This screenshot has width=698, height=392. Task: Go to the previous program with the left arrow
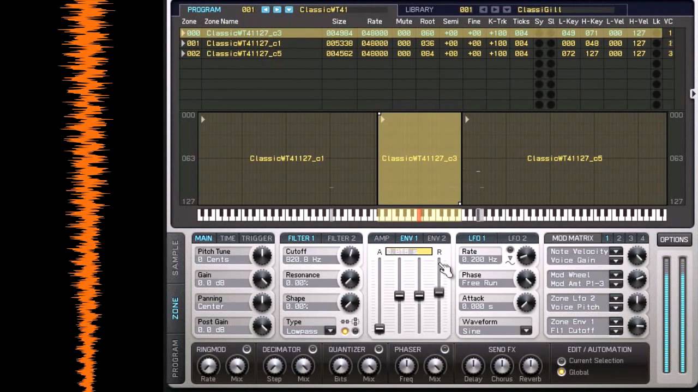pos(266,10)
